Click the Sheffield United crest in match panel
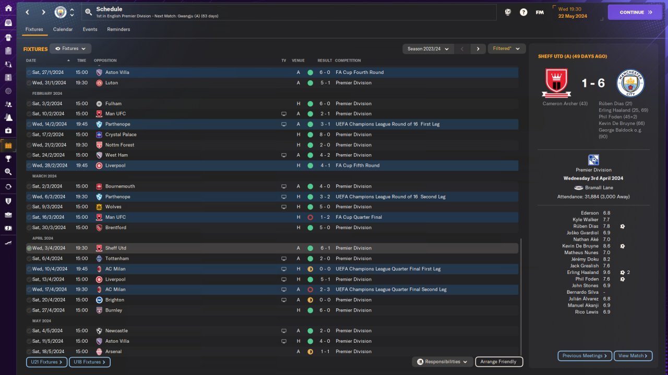This screenshot has height=375, width=668. tap(556, 83)
